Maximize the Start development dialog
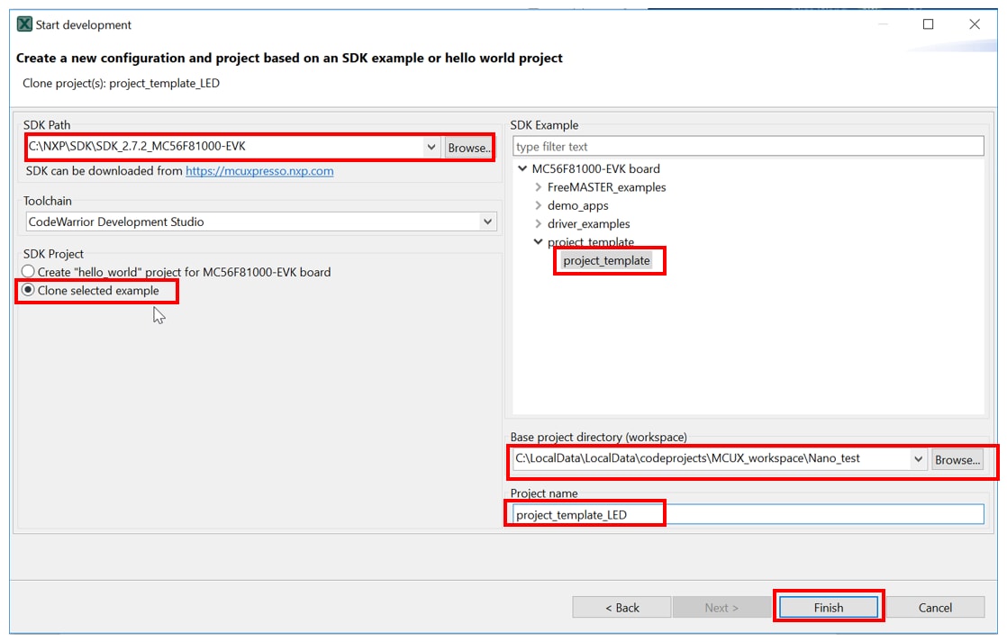The width and height of the screenshot is (1007, 642). 928,24
